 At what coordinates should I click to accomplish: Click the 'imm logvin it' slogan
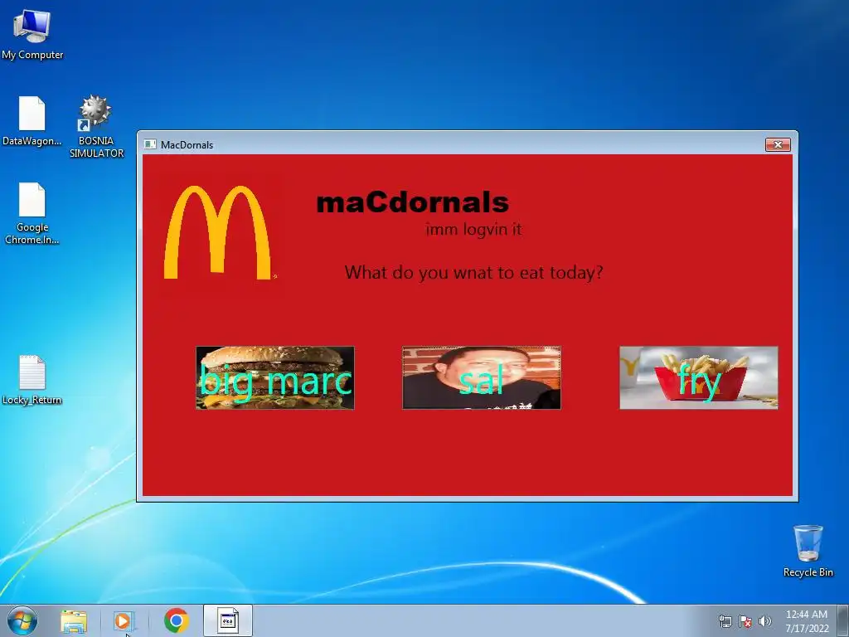point(473,229)
